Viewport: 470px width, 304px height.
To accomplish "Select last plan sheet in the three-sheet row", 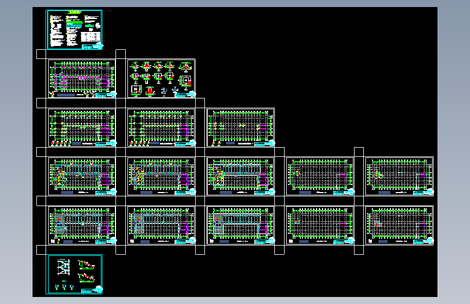I will pyautogui.click(x=241, y=128).
